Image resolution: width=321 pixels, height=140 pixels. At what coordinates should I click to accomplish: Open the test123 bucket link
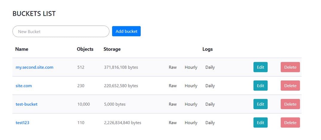coord(22,123)
